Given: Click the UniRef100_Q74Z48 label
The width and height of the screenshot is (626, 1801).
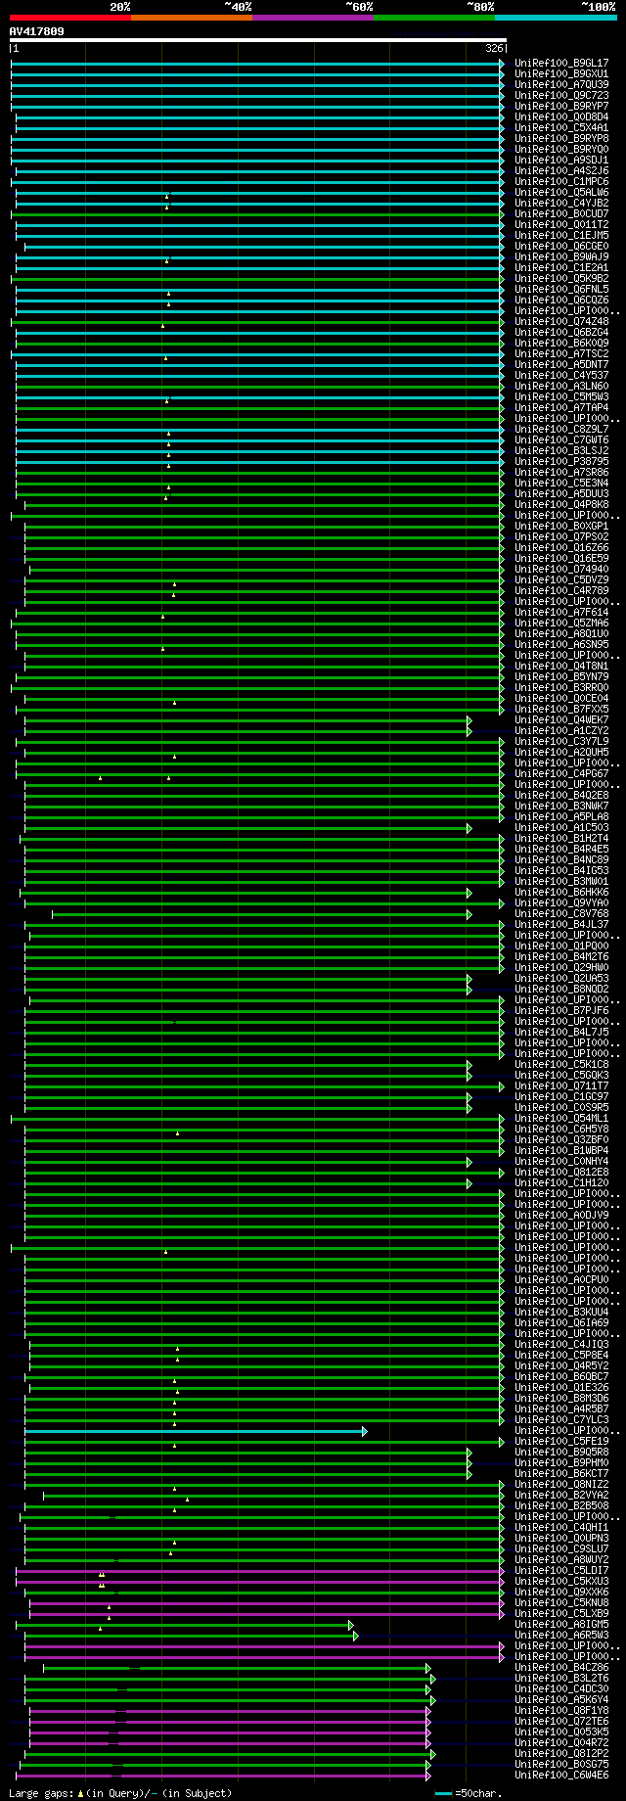Looking at the screenshot, I should pos(561,321).
